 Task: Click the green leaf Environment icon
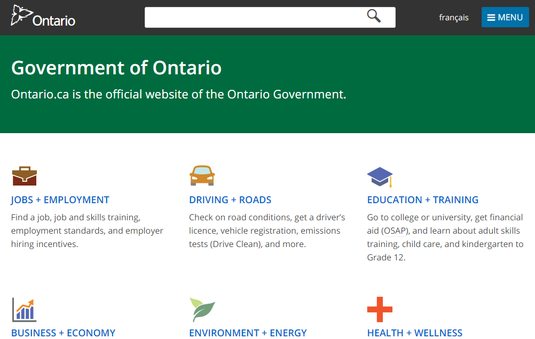coord(202,310)
